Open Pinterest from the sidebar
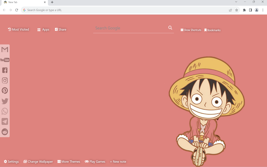 point(5,91)
